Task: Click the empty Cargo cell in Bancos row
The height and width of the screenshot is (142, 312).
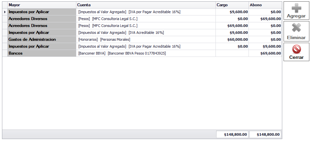Action: click(x=232, y=53)
